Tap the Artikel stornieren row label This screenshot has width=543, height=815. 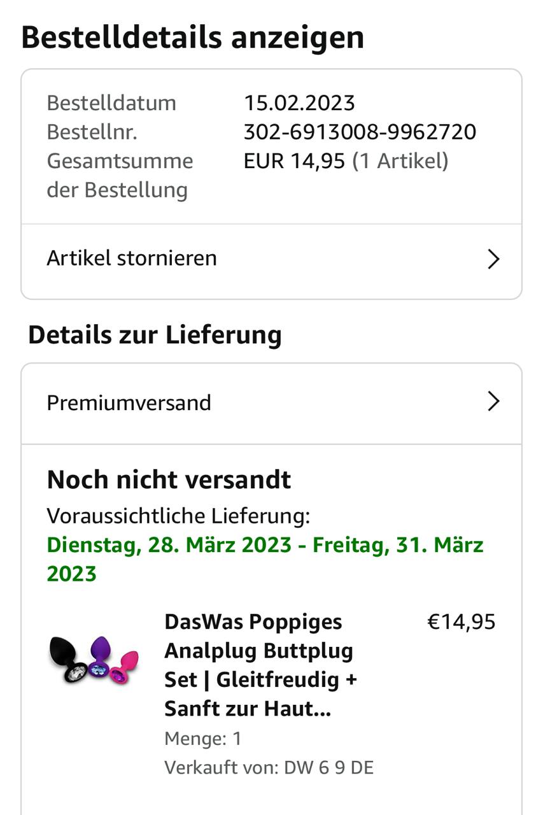tap(132, 259)
